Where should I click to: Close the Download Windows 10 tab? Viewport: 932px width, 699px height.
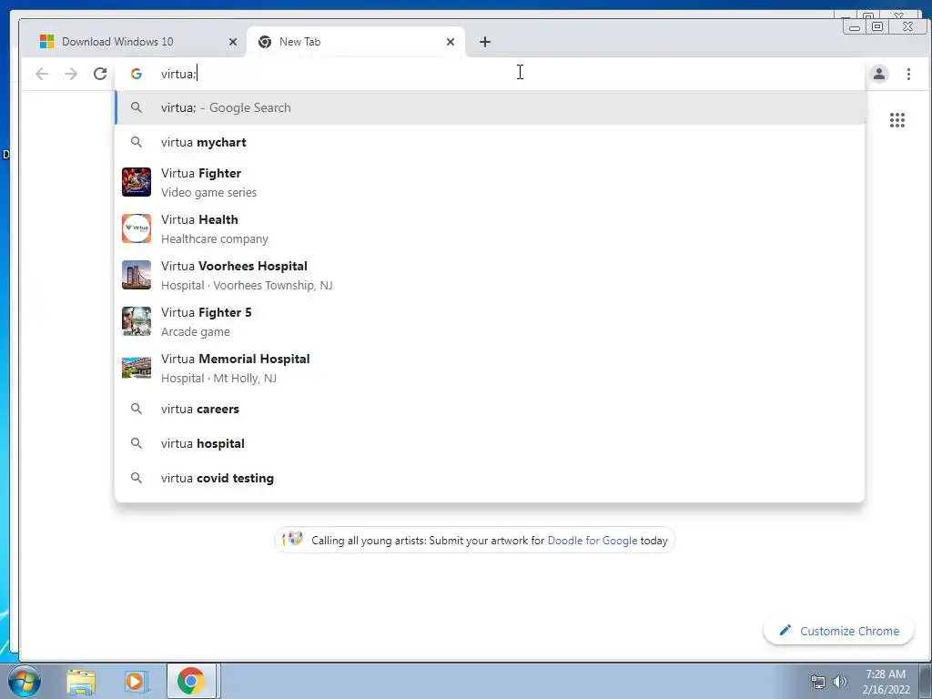click(x=233, y=42)
